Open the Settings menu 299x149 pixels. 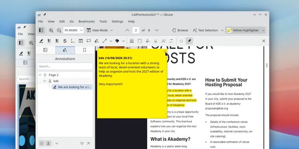point(117,22)
